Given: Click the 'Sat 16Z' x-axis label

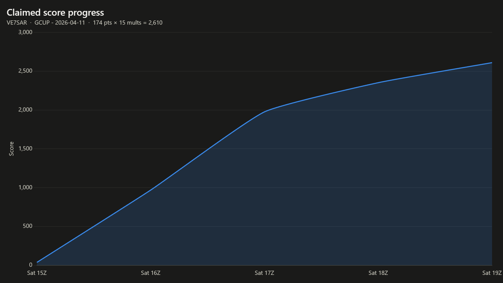Looking at the screenshot, I should pyautogui.click(x=151, y=273).
